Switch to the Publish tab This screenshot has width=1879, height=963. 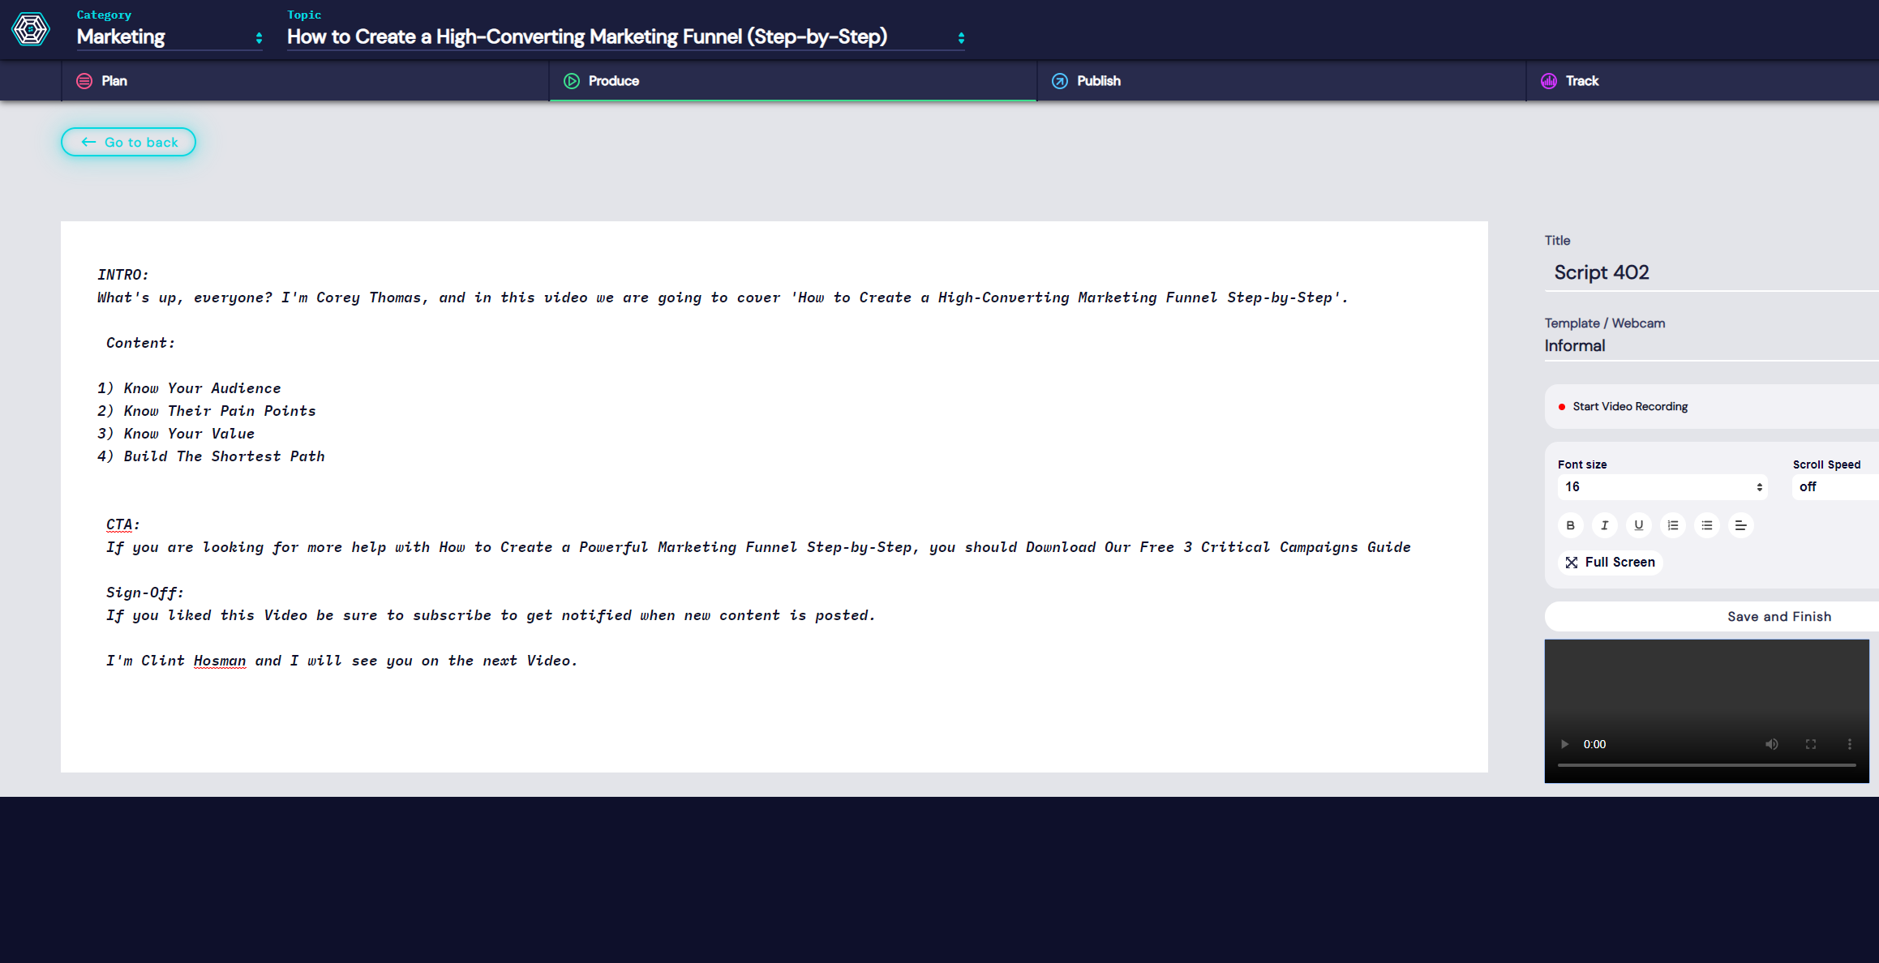(1281, 81)
